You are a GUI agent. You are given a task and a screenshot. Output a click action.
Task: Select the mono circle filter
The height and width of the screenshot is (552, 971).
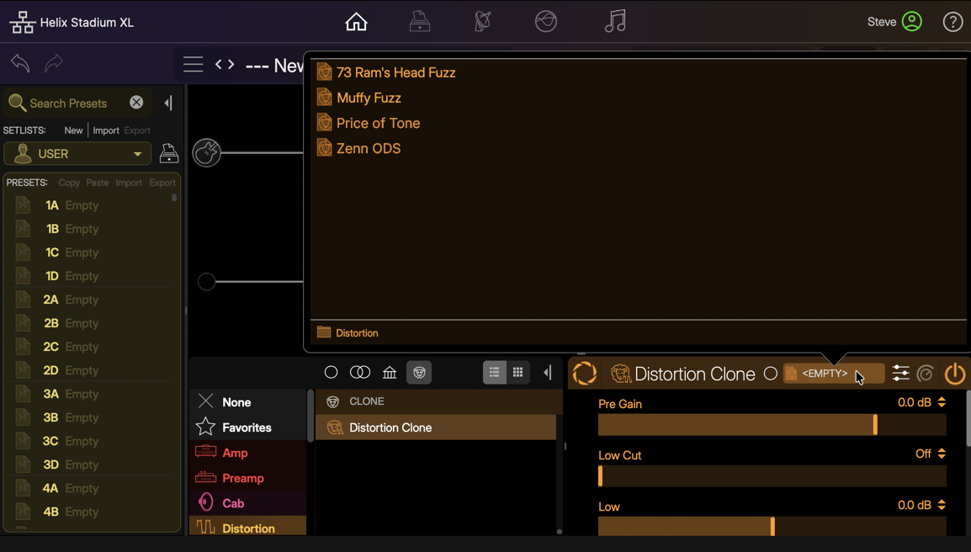pyautogui.click(x=332, y=372)
